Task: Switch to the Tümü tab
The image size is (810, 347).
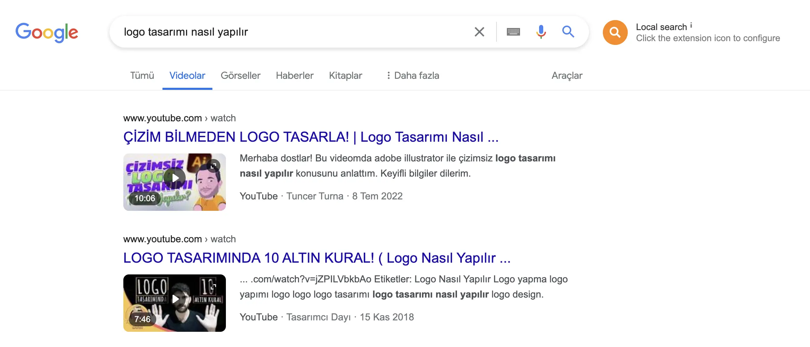Action: pyautogui.click(x=142, y=75)
